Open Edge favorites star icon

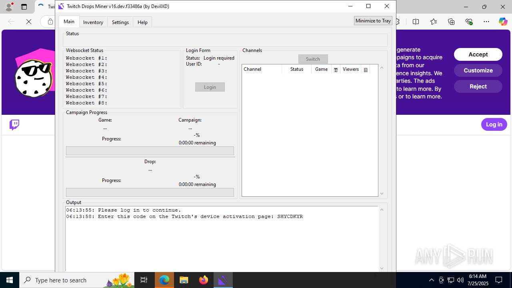click(x=434, y=22)
